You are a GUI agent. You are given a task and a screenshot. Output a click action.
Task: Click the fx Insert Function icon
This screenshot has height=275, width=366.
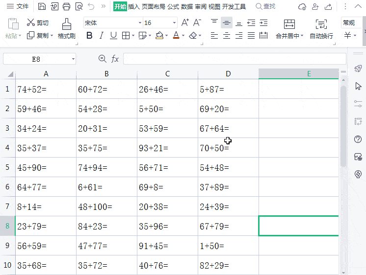[x=115, y=59]
